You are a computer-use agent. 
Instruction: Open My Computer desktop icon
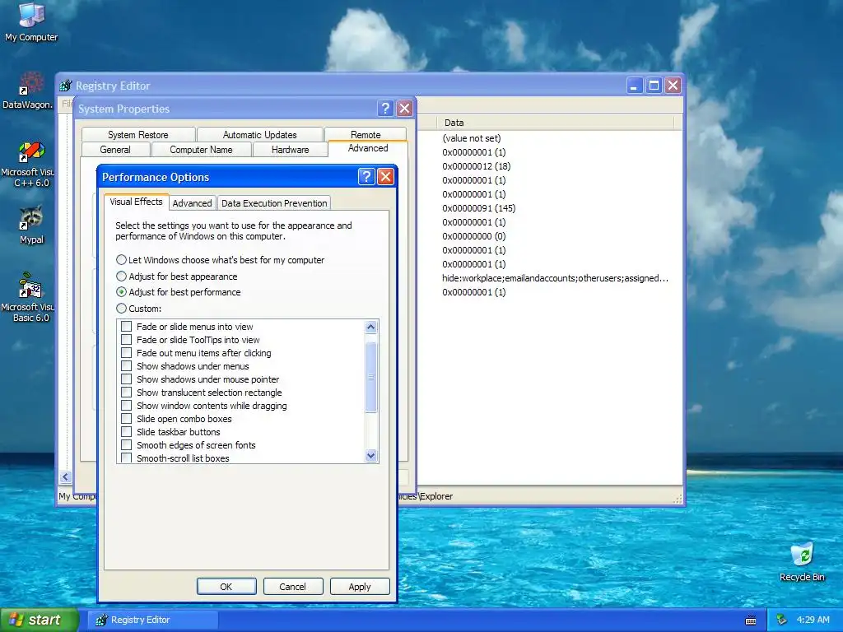coord(31,21)
